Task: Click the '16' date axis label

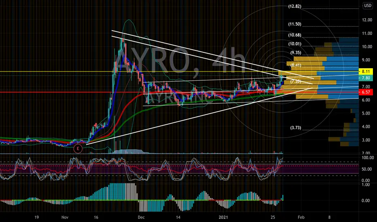Action: [x=96, y=218]
